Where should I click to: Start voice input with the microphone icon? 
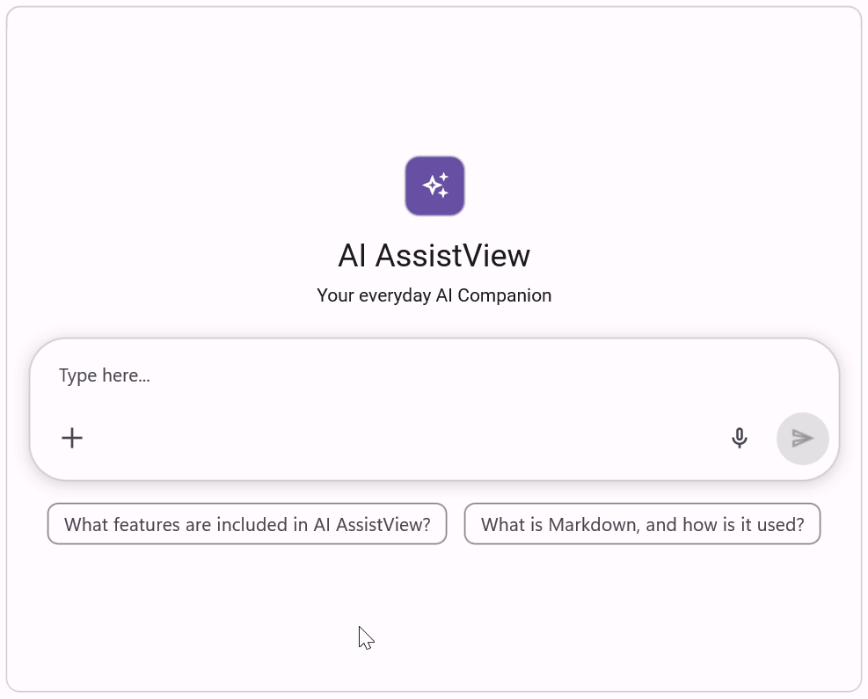(740, 439)
